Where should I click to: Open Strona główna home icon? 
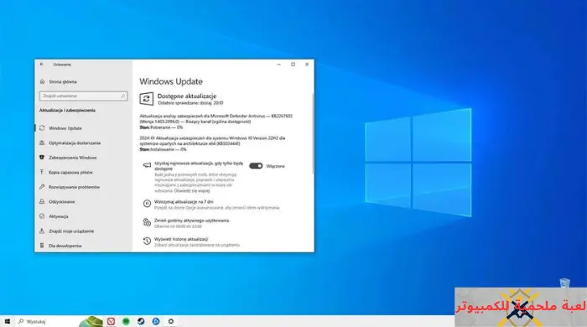(x=42, y=81)
